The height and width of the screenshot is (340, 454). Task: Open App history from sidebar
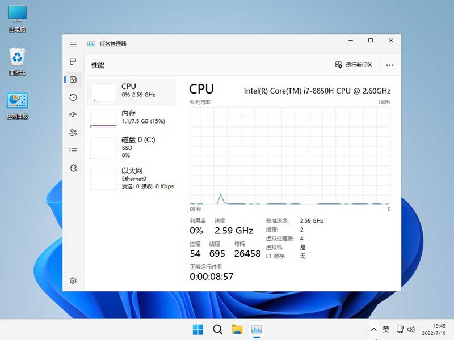coord(73,97)
